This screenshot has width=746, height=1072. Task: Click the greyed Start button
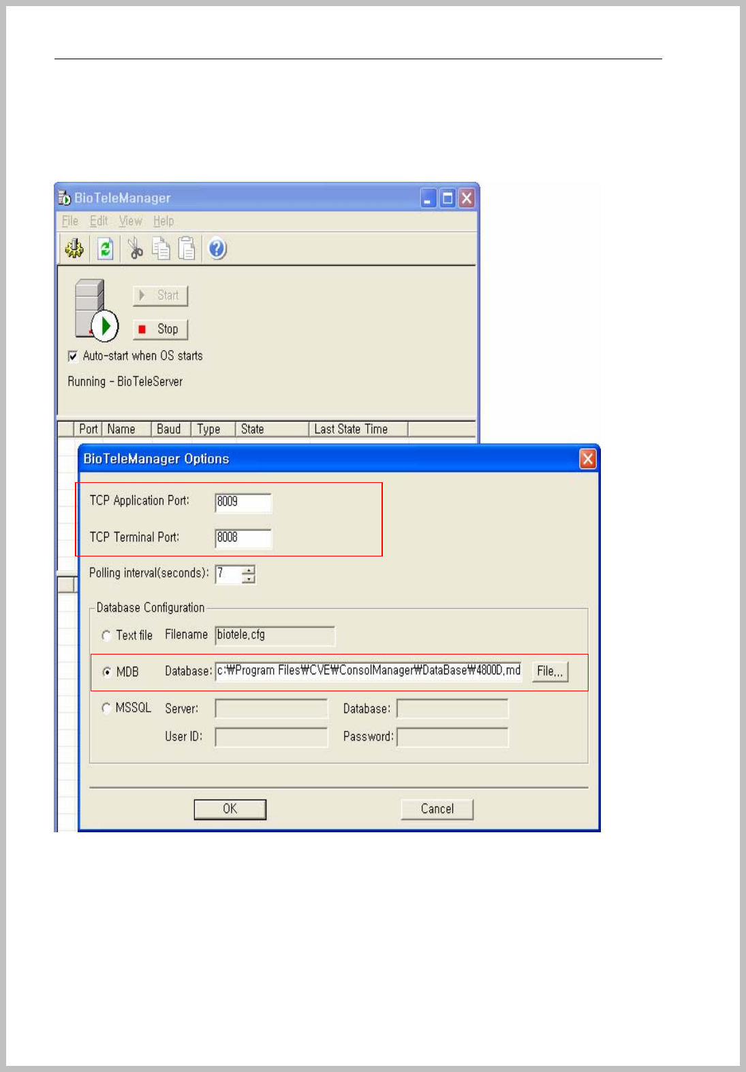160,296
